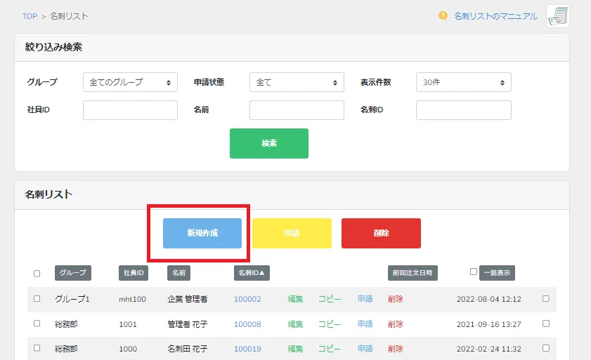Toggle the select-all checkbox in table header
The height and width of the screenshot is (360, 591).
(37, 274)
